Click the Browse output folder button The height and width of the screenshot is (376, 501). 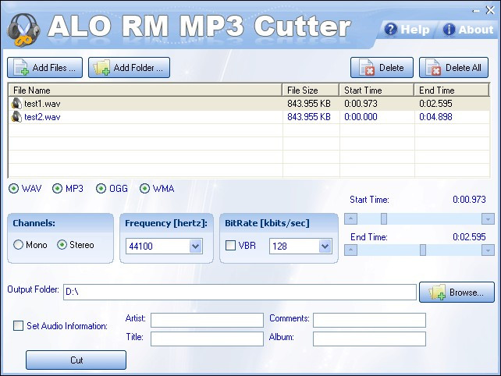[x=457, y=292]
